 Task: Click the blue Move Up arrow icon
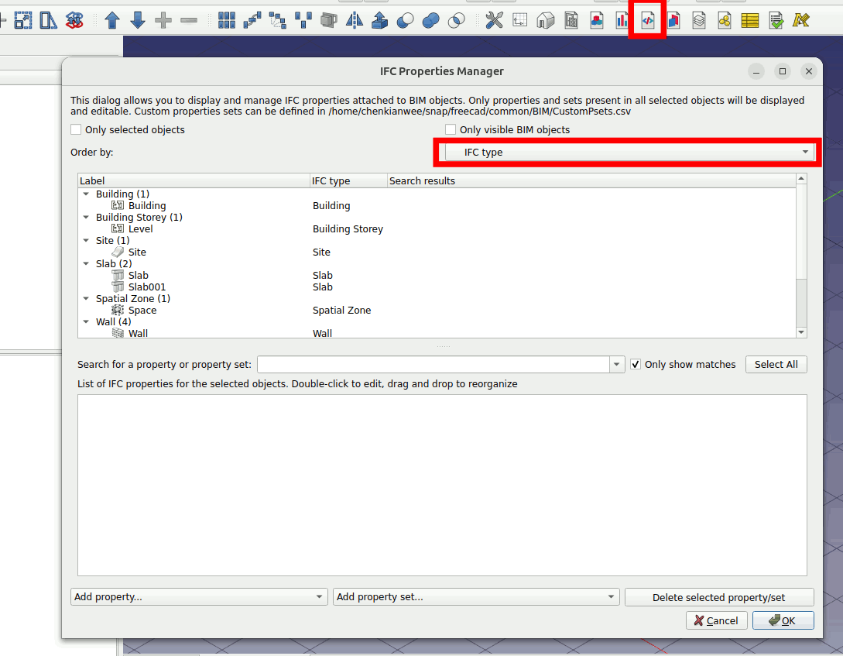pyautogui.click(x=112, y=21)
